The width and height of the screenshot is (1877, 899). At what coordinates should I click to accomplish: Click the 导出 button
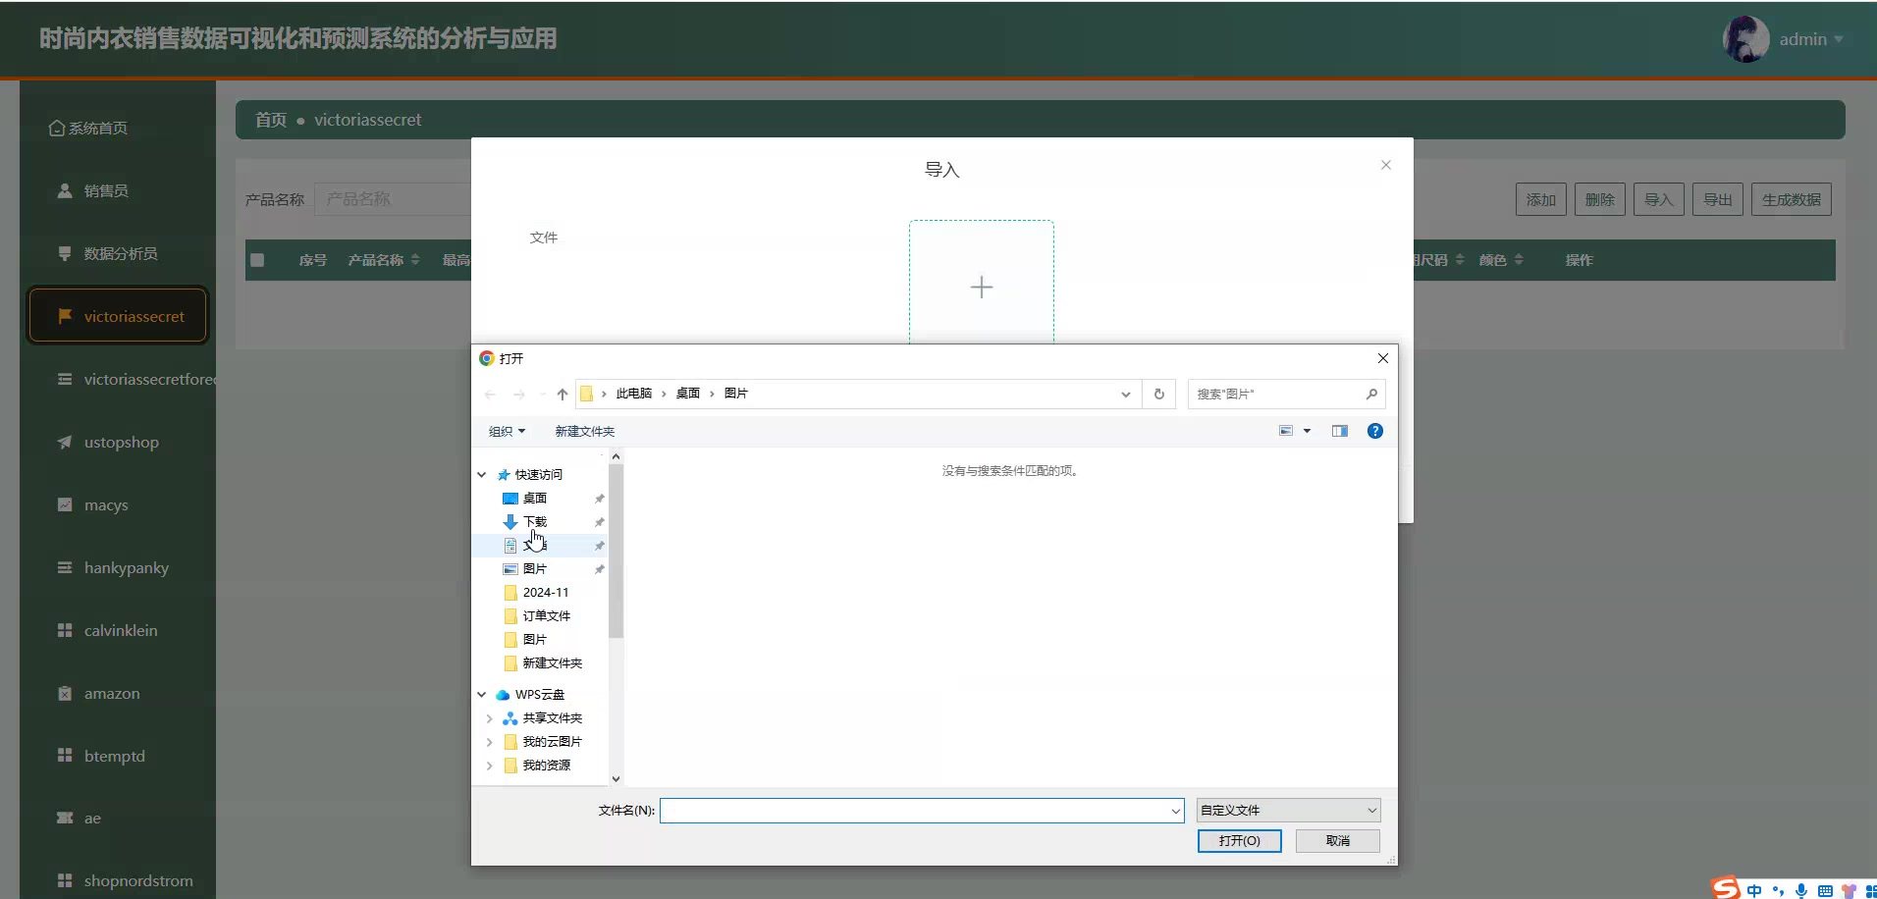click(1718, 199)
